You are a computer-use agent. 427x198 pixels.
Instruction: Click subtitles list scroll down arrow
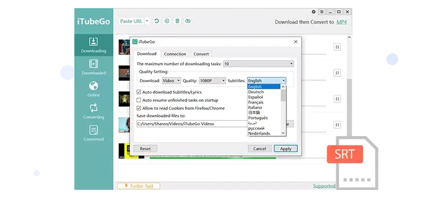tap(283, 133)
